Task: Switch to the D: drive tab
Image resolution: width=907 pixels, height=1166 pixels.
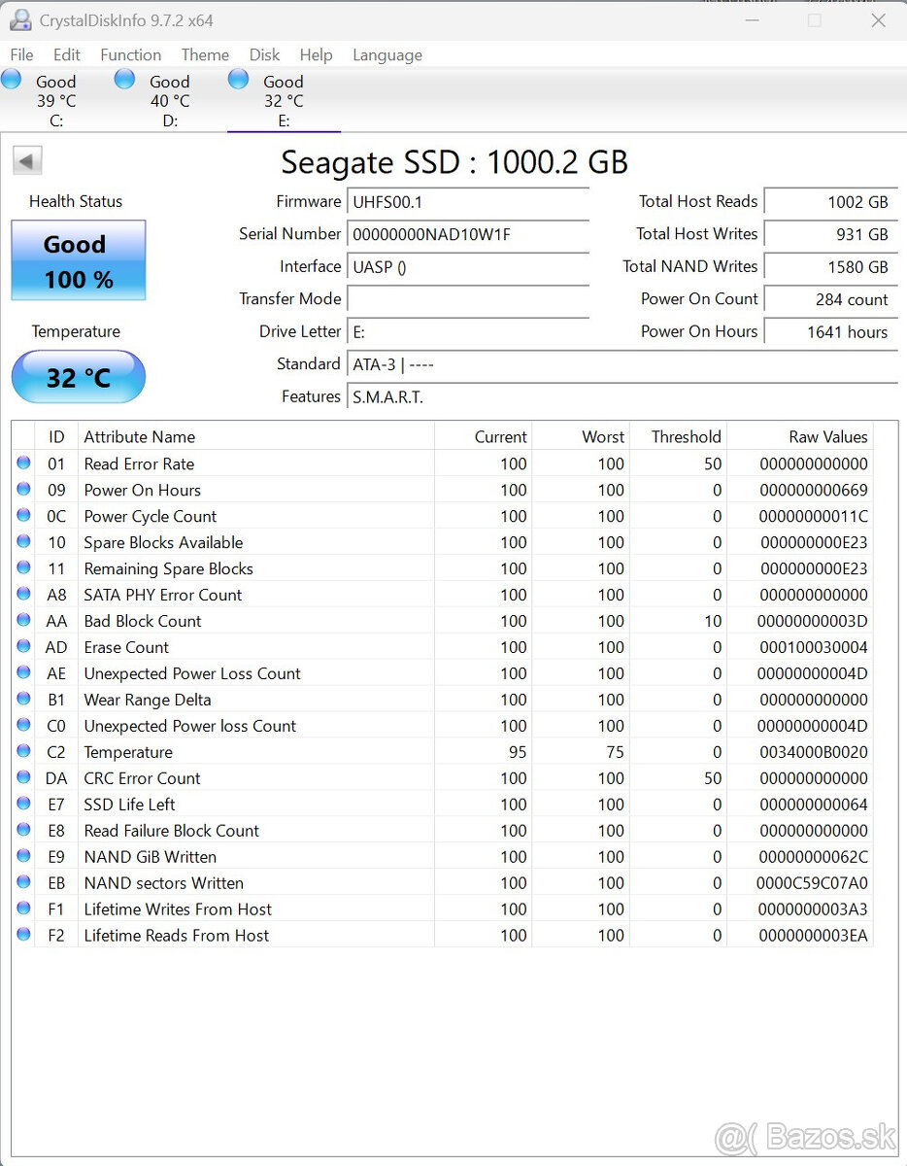Action: [170, 101]
